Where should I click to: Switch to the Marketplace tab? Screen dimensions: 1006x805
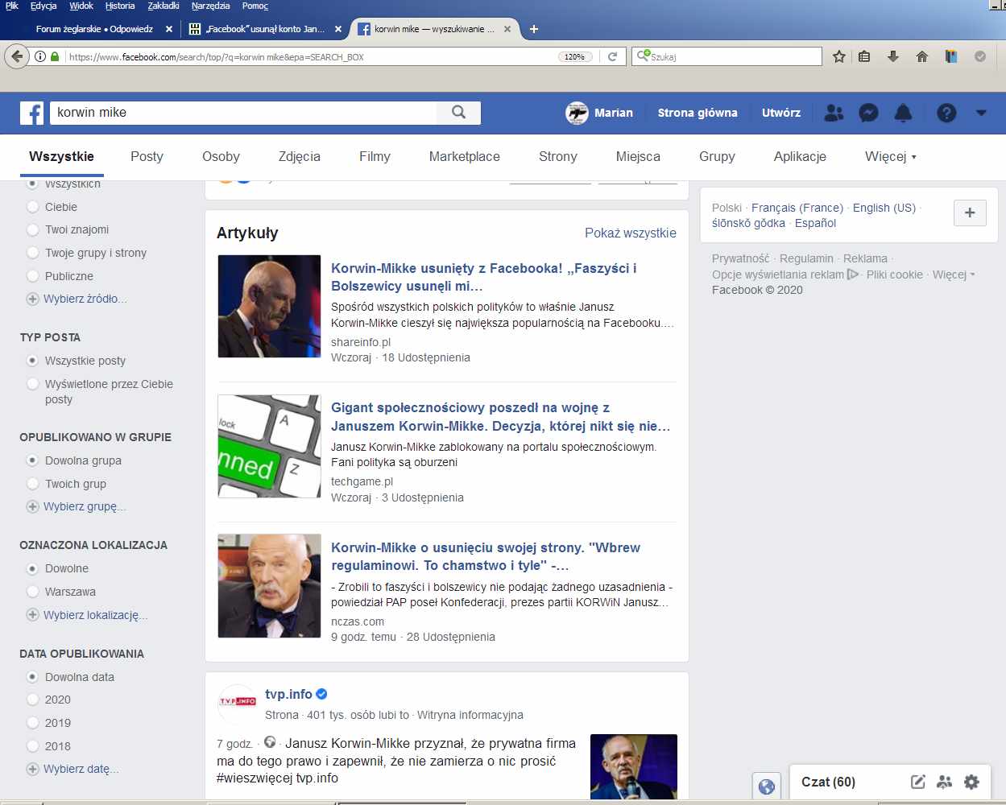tap(465, 156)
